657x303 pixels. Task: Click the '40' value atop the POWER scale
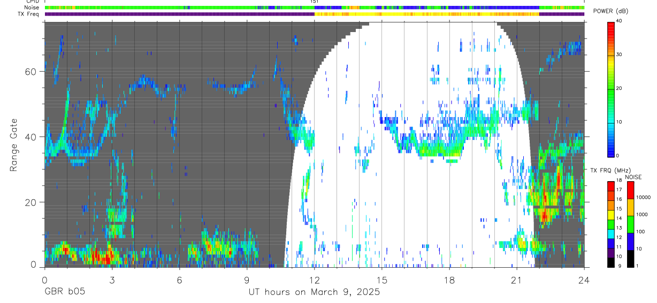tap(618, 21)
